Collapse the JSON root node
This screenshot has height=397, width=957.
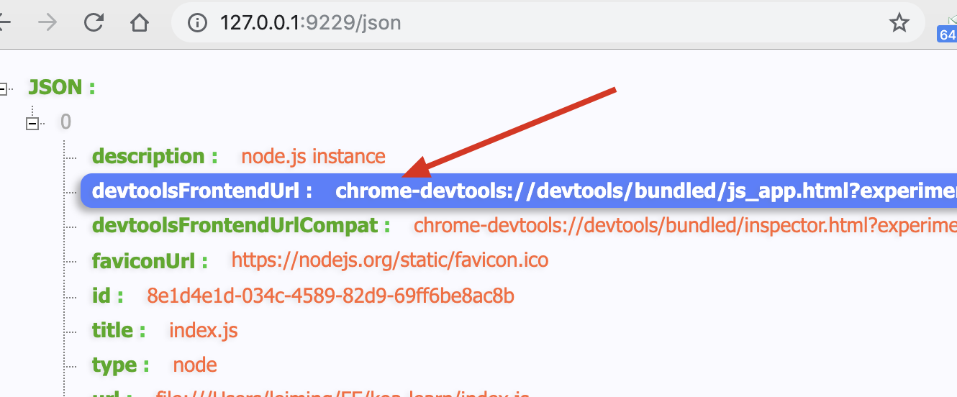click(x=3, y=88)
